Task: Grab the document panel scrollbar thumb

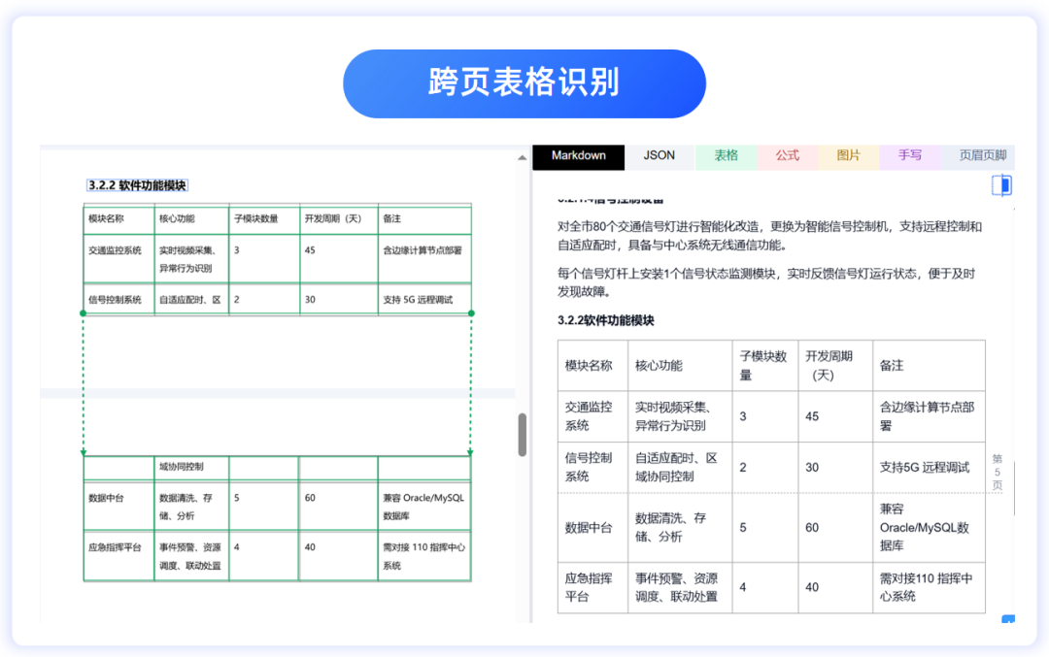Action: (523, 434)
